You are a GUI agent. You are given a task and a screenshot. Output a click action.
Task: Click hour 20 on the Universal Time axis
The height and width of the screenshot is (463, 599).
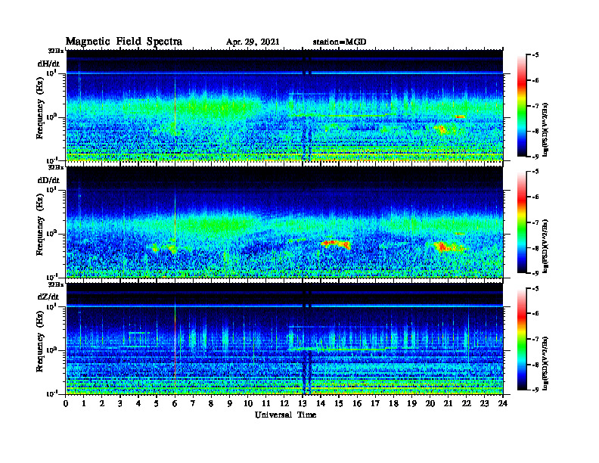pos(430,403)
